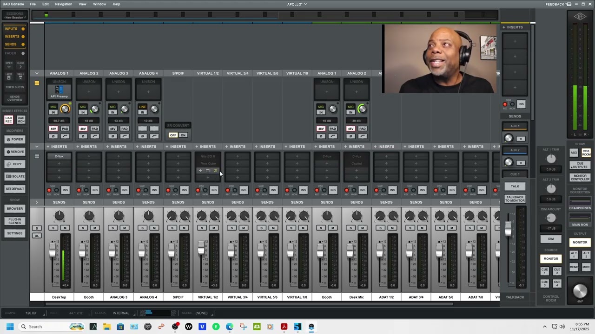Viewport: 595px width, 334px height.
Task: Collapse the inserts section chevron
Action: 37,147
